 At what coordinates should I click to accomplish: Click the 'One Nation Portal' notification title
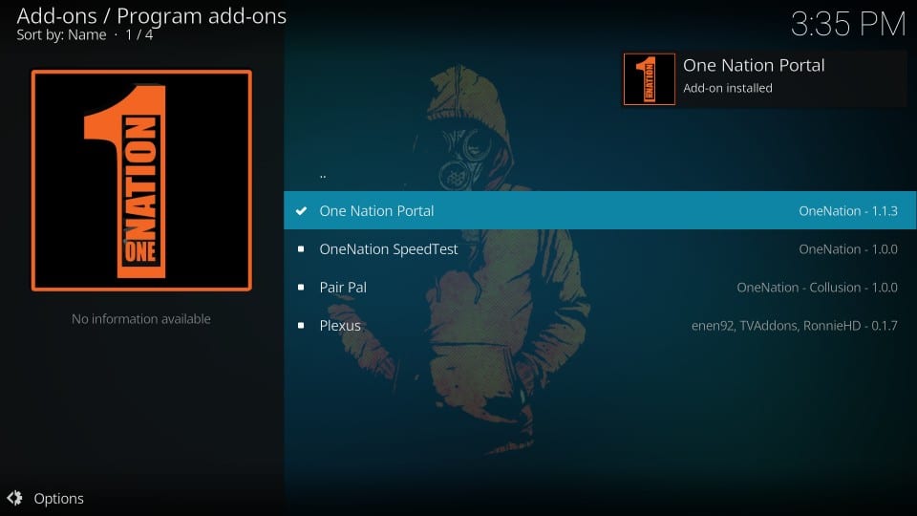click(754, 65)
